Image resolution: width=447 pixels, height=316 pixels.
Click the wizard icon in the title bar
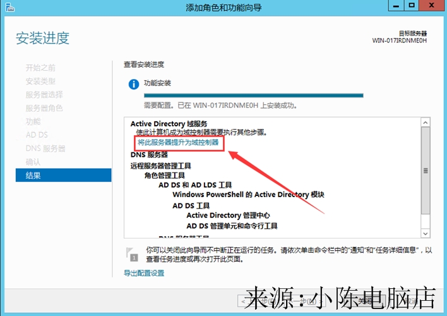click(9, 7)
